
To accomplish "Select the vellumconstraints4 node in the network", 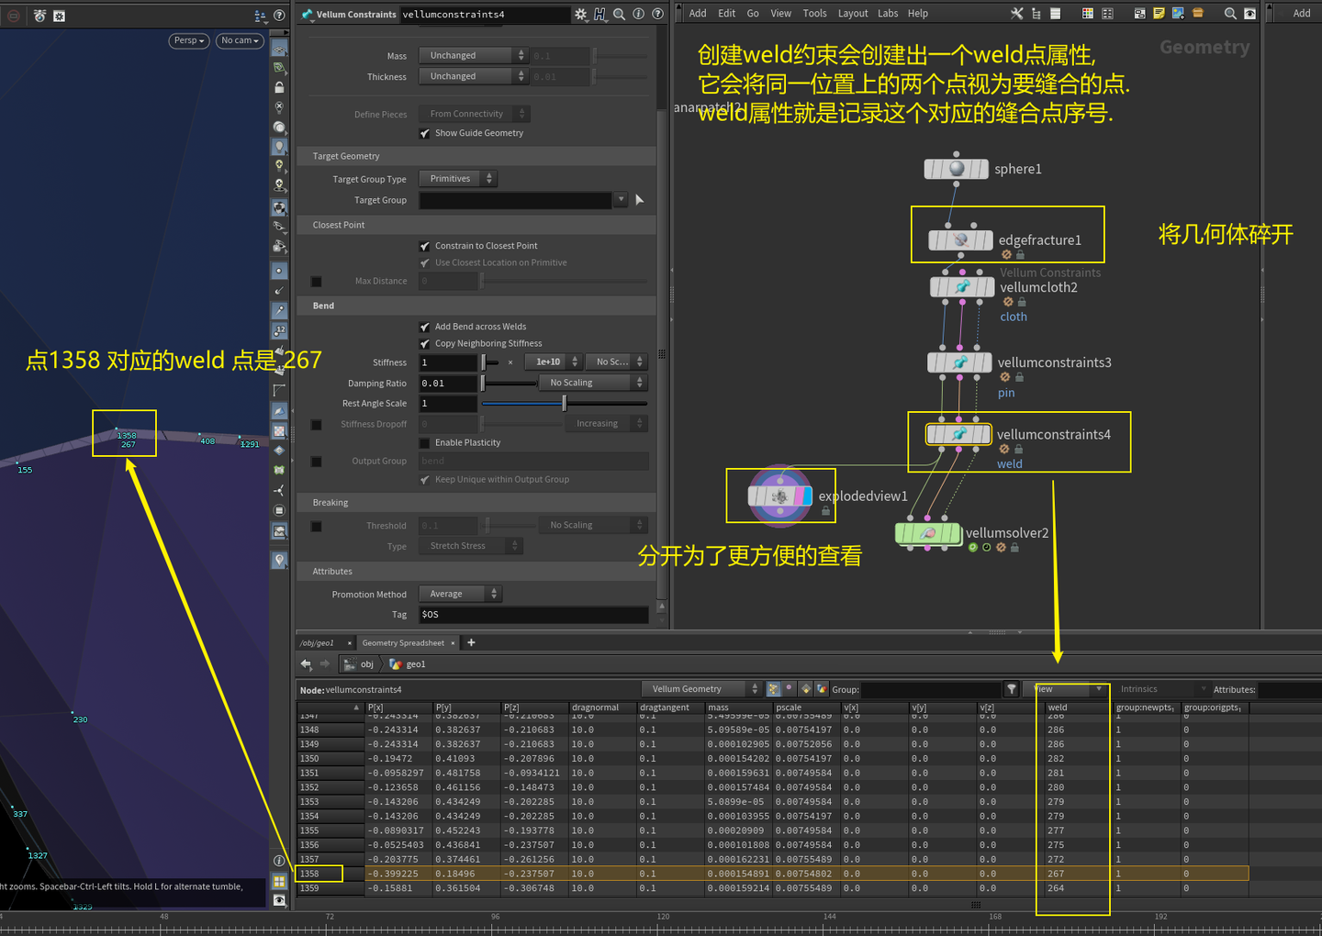I will tap(958, 434).
